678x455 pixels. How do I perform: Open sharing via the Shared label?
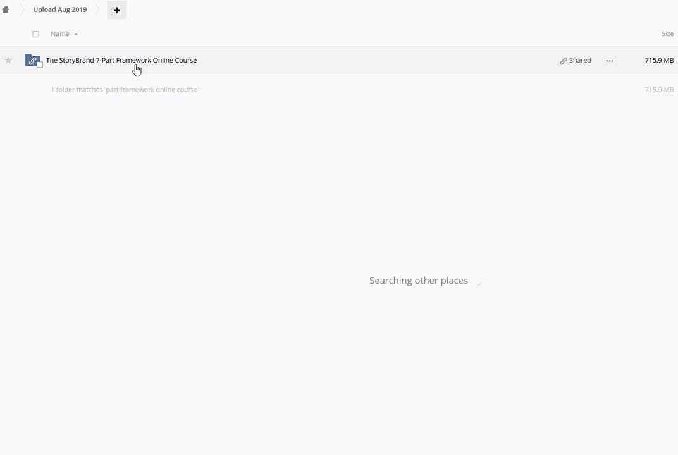point(580,60)
